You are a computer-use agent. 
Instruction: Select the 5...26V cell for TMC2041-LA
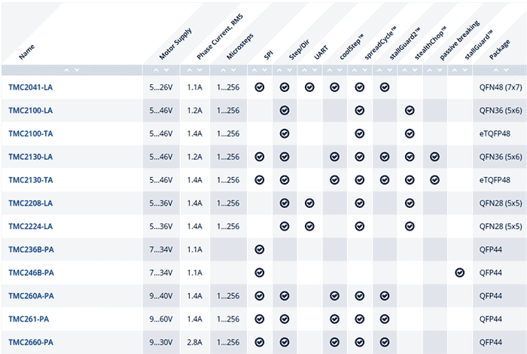tap(161, 87)
